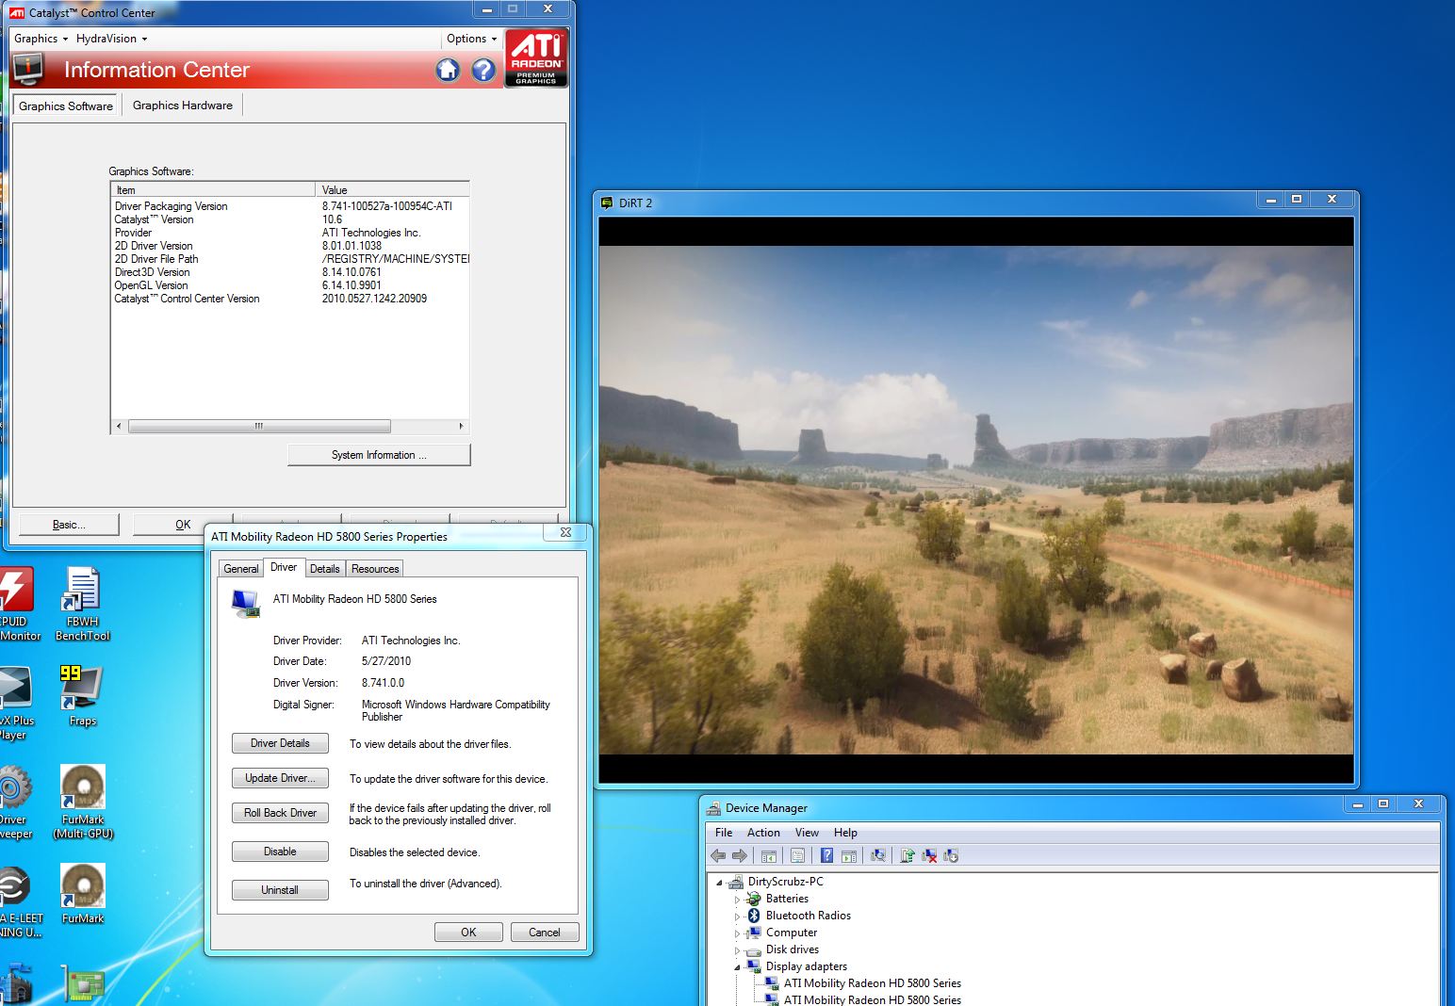
Task: Click Disable device toolbar icon with down arrow
Action: click(x=951, y=855)
